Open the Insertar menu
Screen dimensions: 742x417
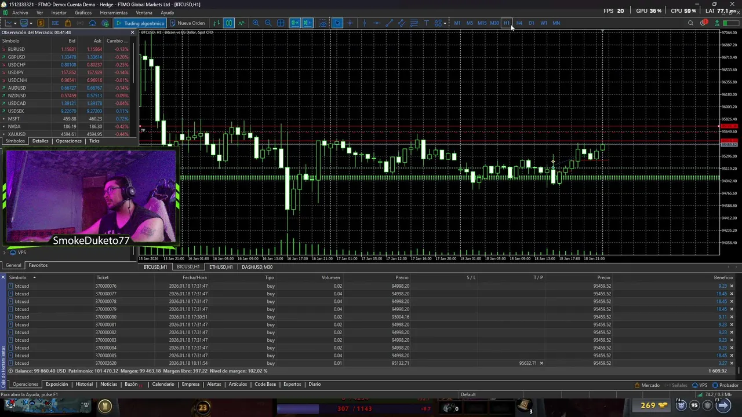click(59, 13)
